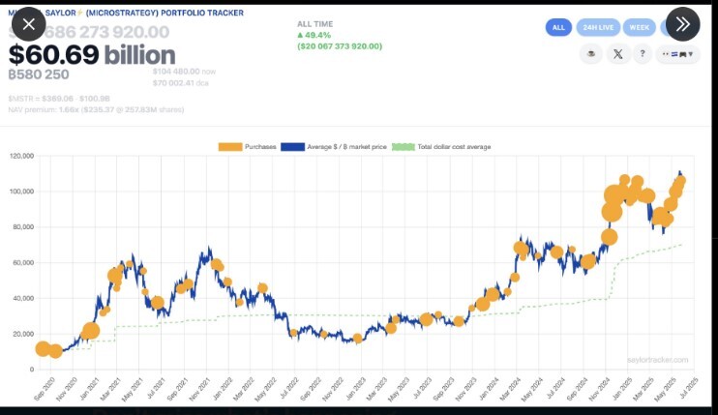
Task: Click the $60.69 billion portfolio value
Action: [92, 55]
